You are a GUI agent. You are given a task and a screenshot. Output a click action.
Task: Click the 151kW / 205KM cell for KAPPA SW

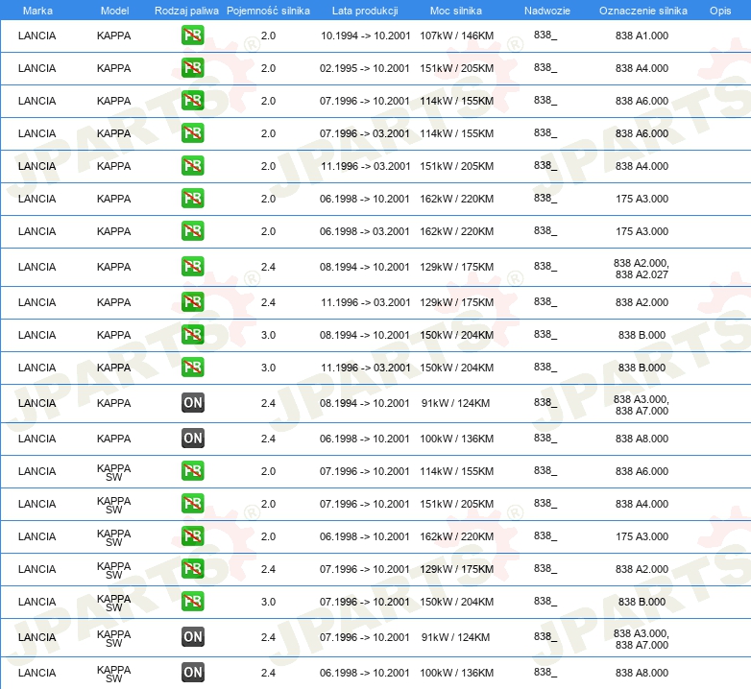pos(456,504)
